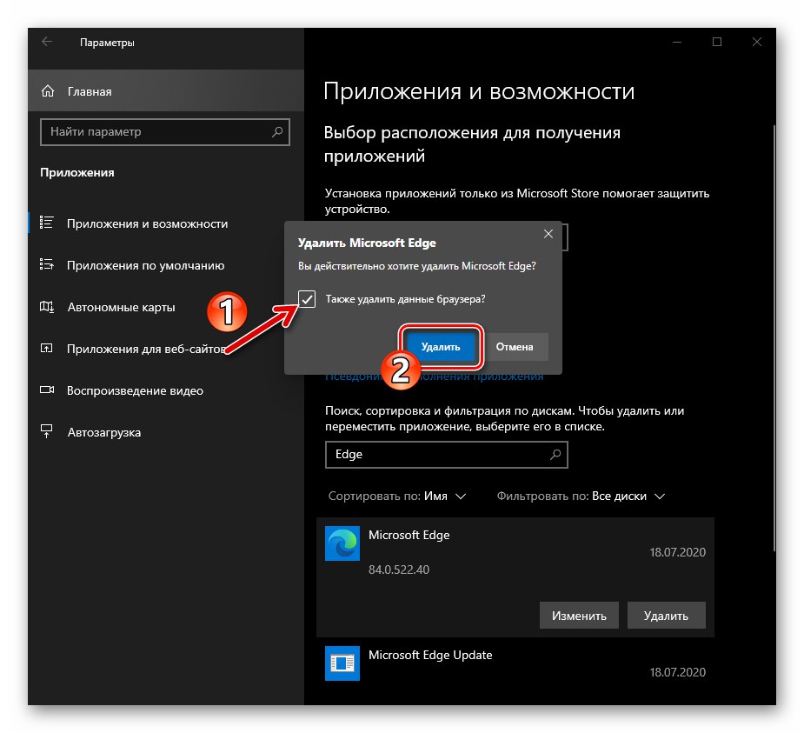Viewport: 804px width, 733px height.
Task: Click the magnifier in Найти параметр box
Action: tap(277, 132)
